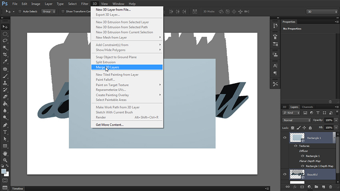
Task: Select the Crop tool
Action: click(5, 54)
